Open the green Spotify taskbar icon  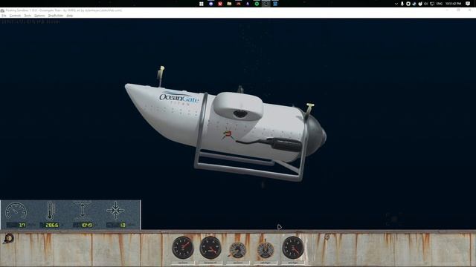click(x=257, y=4)
